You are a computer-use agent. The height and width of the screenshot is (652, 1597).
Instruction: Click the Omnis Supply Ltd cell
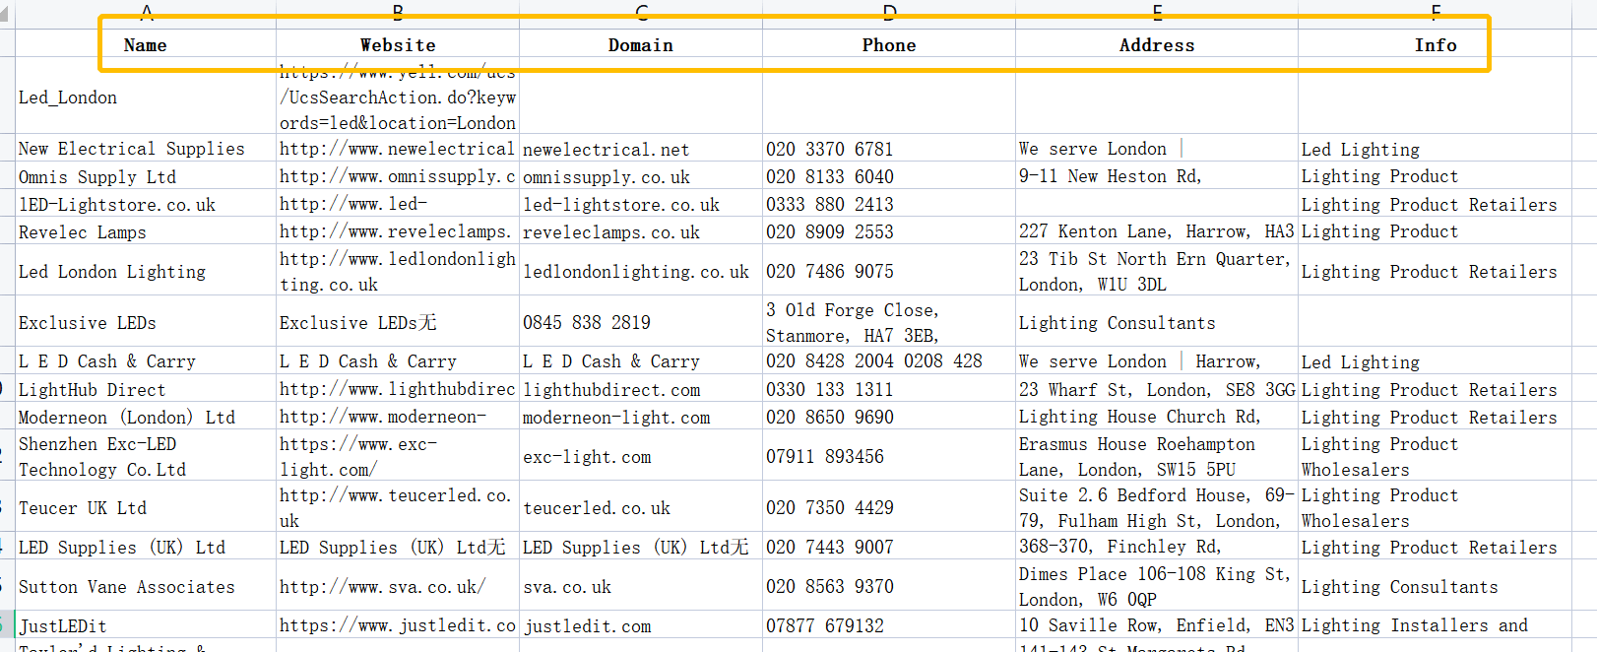click(x=146, y=176)
